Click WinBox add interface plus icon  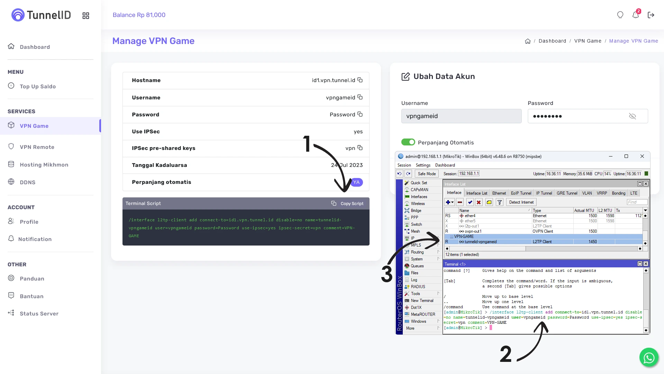449,202
